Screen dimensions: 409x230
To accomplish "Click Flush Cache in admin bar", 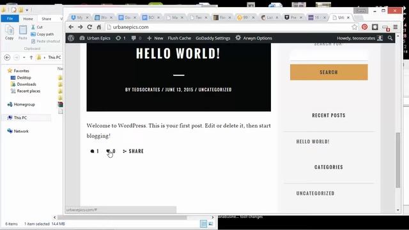I will point(179,38).
